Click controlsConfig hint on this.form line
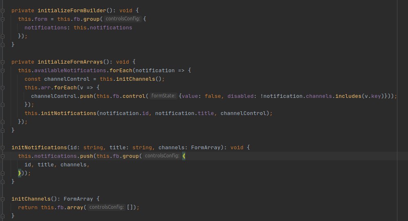This screenshot has width=408, height=221. point(123,19)
